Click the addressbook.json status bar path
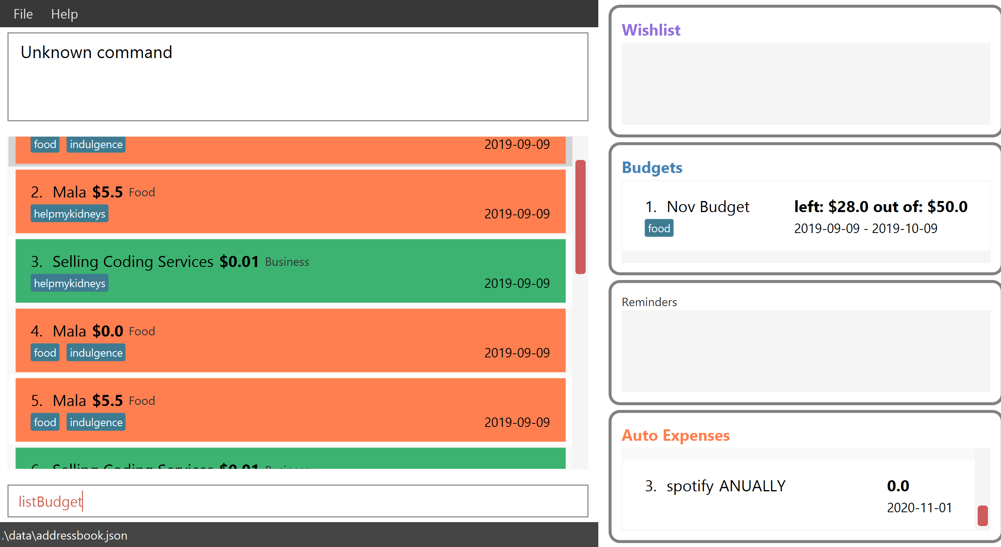This screenshot has width=1001, height=547. coord(65,536)
